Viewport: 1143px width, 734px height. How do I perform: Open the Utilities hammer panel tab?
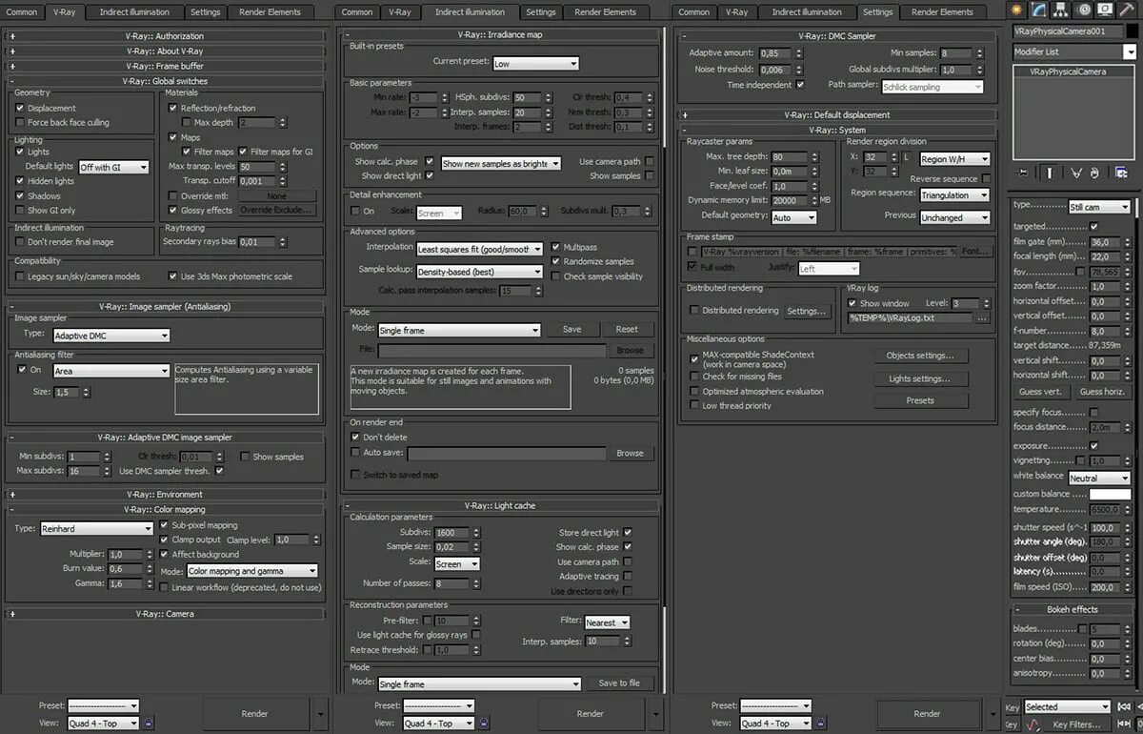[x=1126, y=10]
